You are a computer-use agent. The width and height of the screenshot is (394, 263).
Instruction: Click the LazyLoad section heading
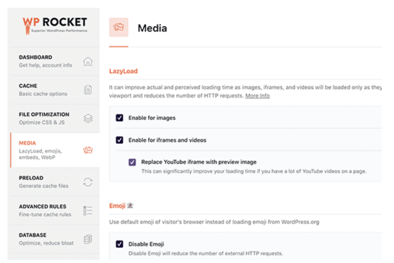[x=124, y=71]
